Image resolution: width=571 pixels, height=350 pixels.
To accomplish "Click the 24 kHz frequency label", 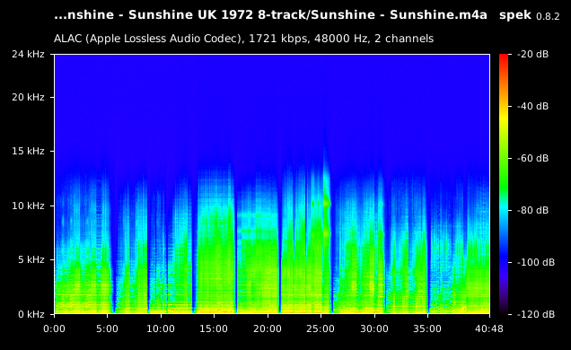I will tap(28, 54).
